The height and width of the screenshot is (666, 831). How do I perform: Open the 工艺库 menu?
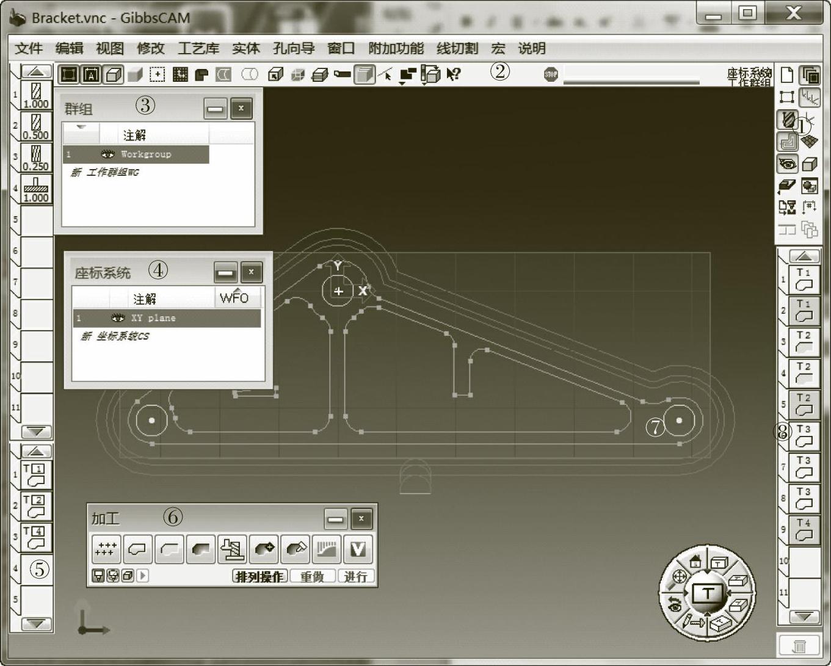point(198,49)
